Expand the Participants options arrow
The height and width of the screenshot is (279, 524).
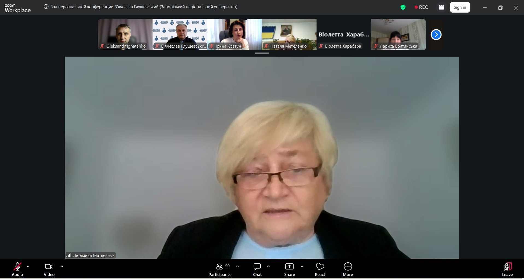pos(238,266)
